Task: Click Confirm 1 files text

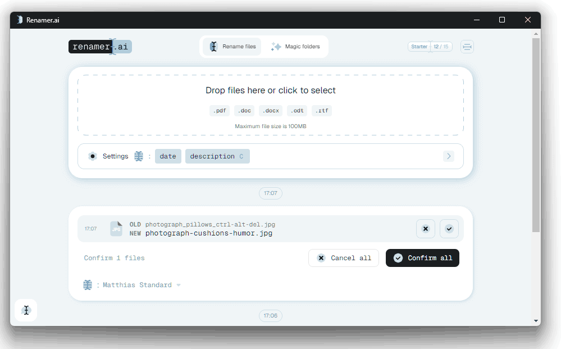Action: [x=114, y=258]
